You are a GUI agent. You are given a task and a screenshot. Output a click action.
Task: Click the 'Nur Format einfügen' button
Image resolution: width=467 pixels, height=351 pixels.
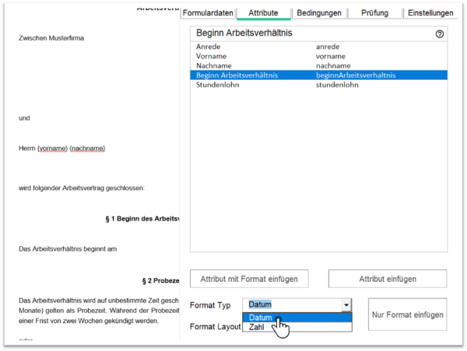(407, 315)
